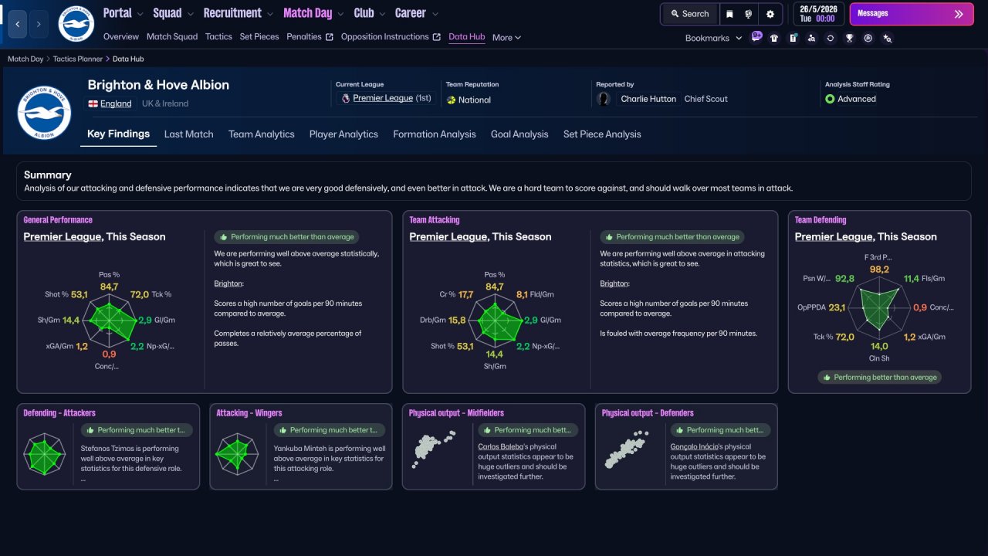Image resolution: width=988 pixels, height=556 pixels.
Task: Click the trophy icon in the bookmarks bar
Action: (x=849, y=38)
